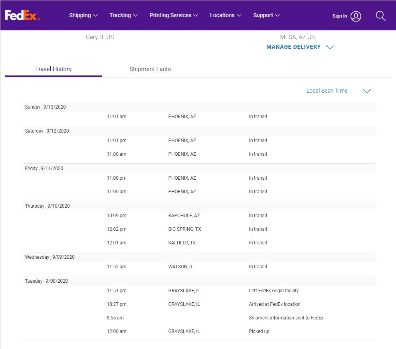Switch to the Travel History tab
The width and height of the screenshot is (396, 349).
point(53,69)
